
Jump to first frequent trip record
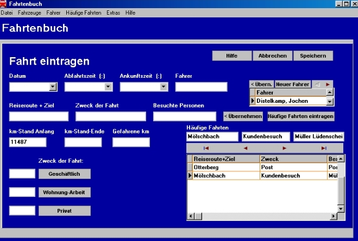coord(206,148)
